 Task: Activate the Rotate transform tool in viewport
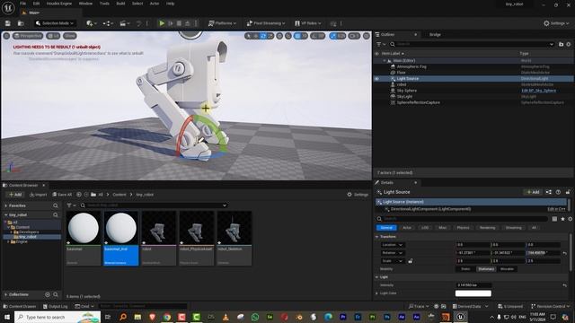tap(263, 36)
